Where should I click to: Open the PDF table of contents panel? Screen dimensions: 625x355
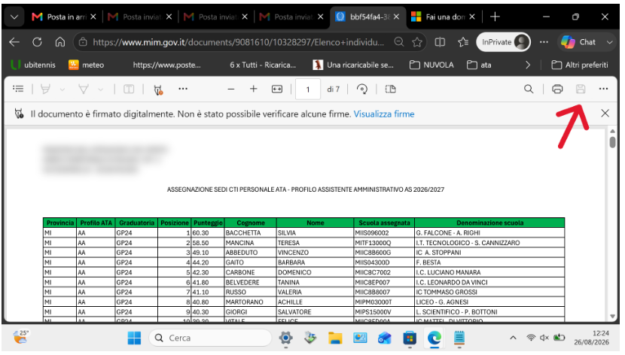tap(18, 90)
